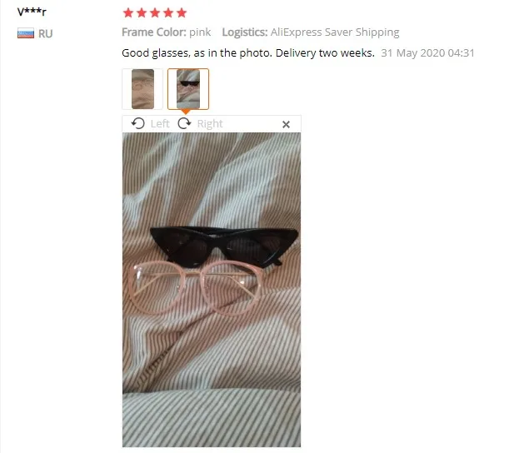Click the fifth red rating star

coord(182,13)
